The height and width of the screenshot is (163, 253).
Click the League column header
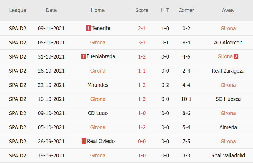pyautogui.click(x=18, y=10)
